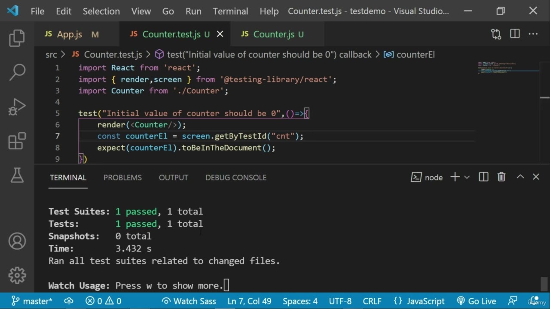This screenshot has width=550, height=309.
Task: Open errors and warnings count in status bar
Action: 103,301
